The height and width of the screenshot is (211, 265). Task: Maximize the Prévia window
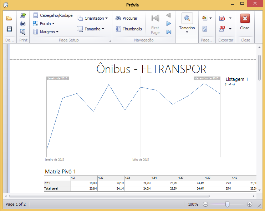[242, 3]
